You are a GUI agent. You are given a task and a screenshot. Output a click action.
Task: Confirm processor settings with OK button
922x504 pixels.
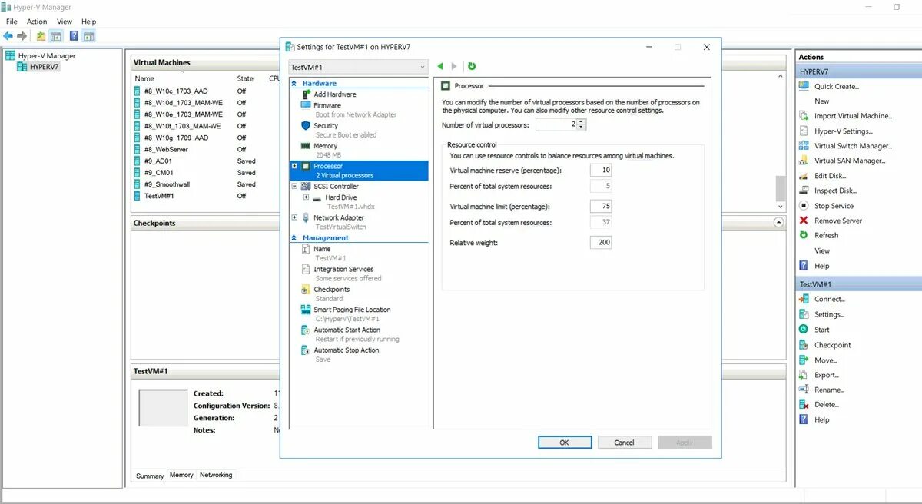pyautogui.click(x=565, y=442)
